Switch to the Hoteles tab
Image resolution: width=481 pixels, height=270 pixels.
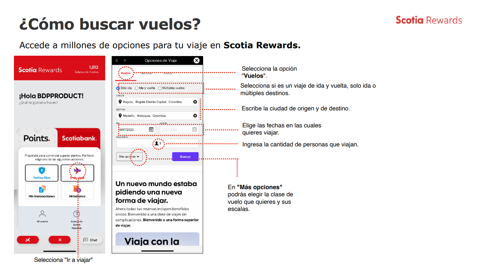click(x=147, y=73)
